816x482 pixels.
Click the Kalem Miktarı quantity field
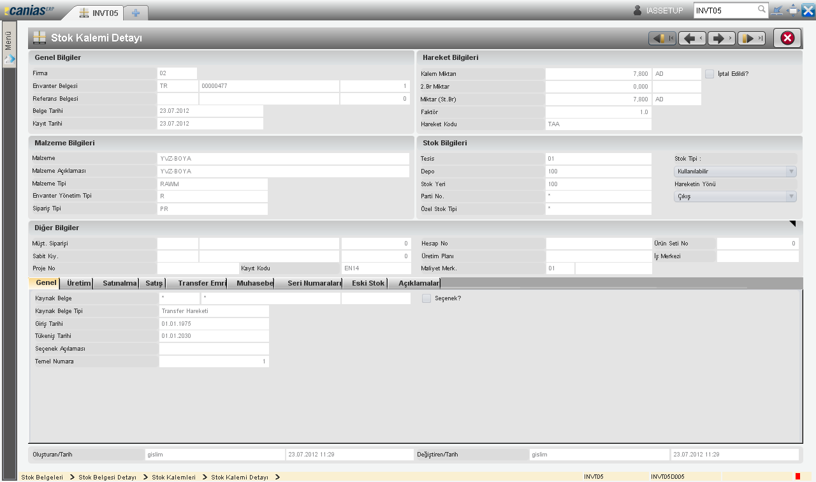[599, 74]
